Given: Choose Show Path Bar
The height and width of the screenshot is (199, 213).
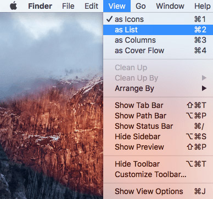Looking at the screenshot, I should 158,116.
